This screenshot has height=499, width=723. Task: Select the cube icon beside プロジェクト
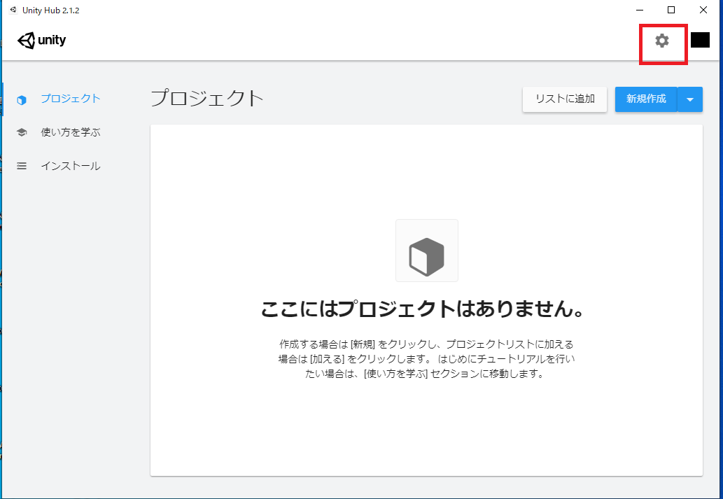click(x=22, y=99)
